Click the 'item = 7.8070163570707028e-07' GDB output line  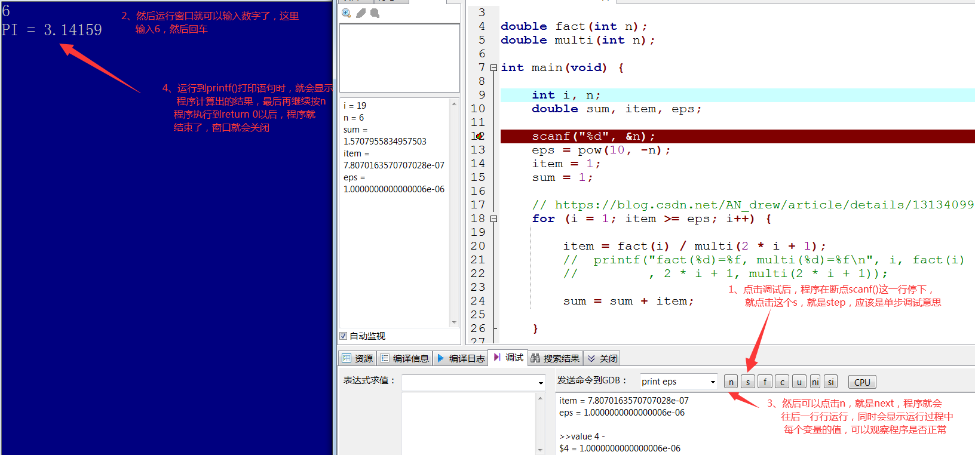coord(624,401)
